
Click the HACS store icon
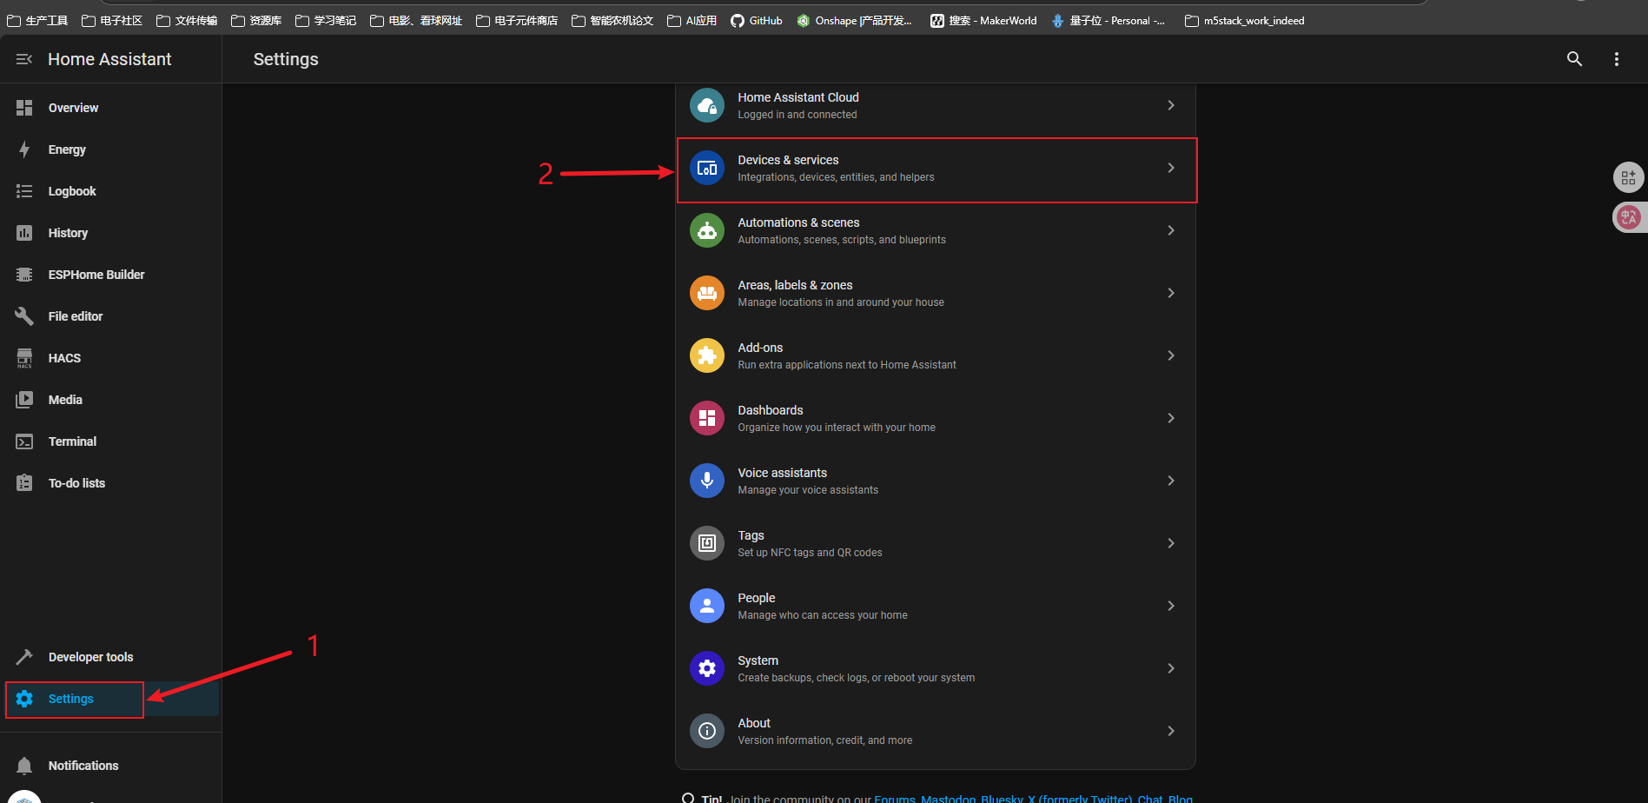tap(24, 358)
